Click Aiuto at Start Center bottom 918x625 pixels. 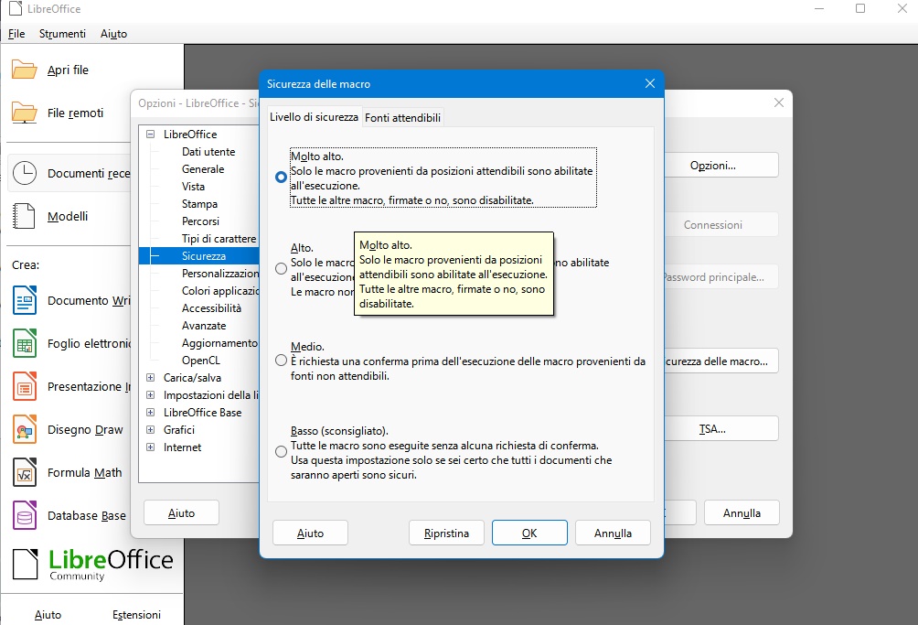(48, 614)
